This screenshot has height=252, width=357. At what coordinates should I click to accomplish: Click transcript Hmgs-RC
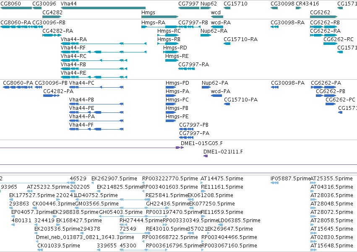click(x=169, y=31)
